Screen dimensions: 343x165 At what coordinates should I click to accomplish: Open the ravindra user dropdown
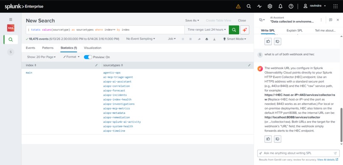click(314, 6)
